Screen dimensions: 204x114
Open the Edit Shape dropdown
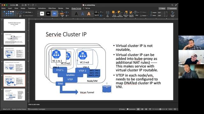tap(28, 12)
